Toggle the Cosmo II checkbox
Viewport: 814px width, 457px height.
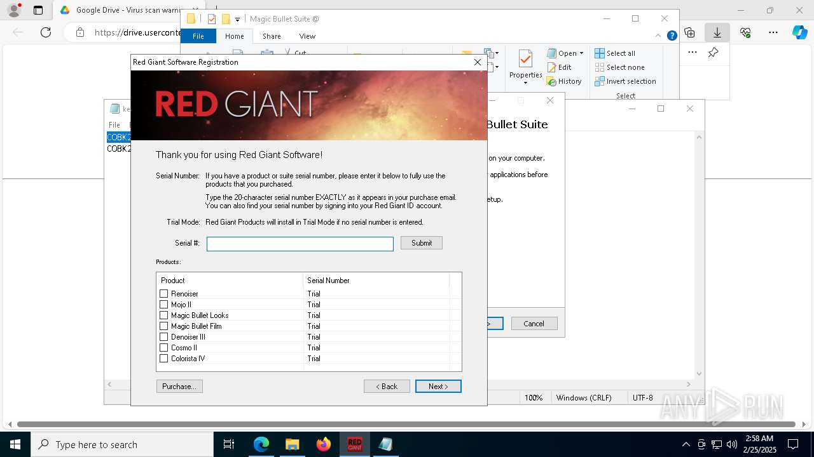coord(164,348)
